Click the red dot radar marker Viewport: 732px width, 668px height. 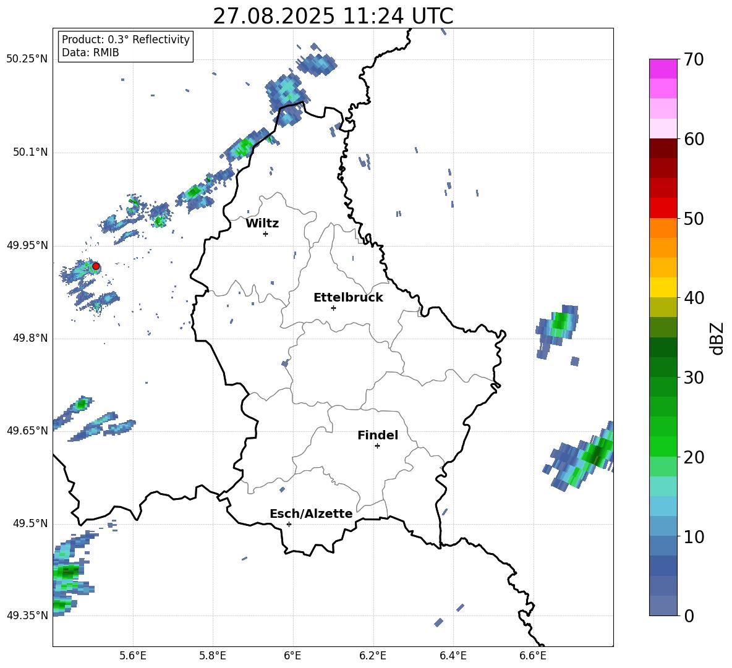point(96,266)
